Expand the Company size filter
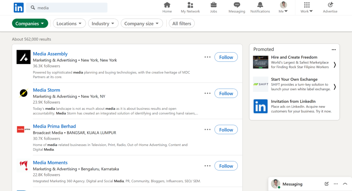This screenshot has height=191, width=352. pos(142,23)
